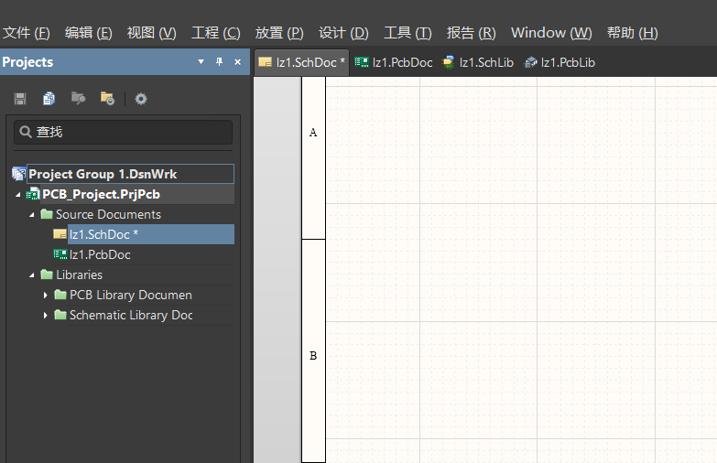
Task: Switch to the lz1.PcbDoc document tab
Action: click(394, 62)
